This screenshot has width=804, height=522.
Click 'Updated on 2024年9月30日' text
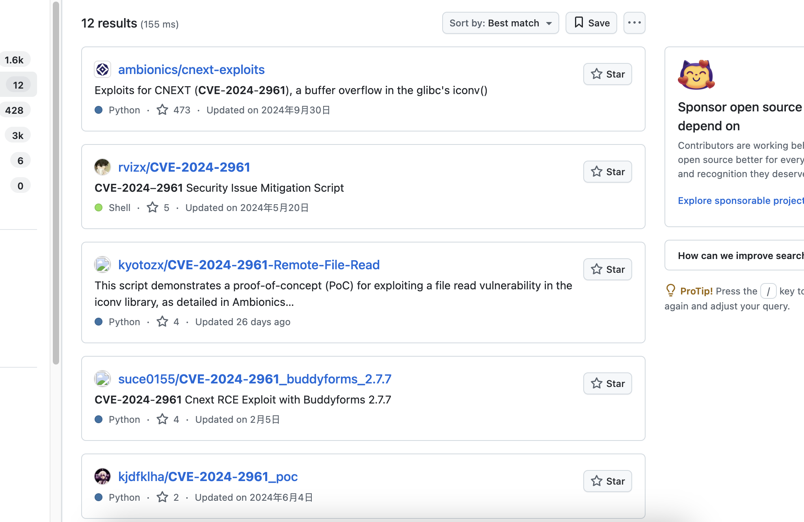tap(268, 110)
